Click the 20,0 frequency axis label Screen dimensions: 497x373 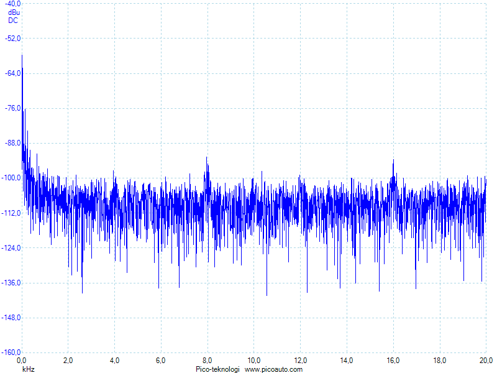click(486, 361)
